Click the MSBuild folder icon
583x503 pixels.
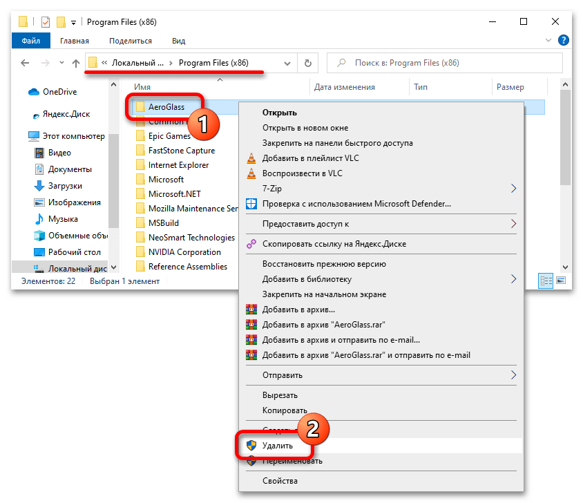[140, 223]
